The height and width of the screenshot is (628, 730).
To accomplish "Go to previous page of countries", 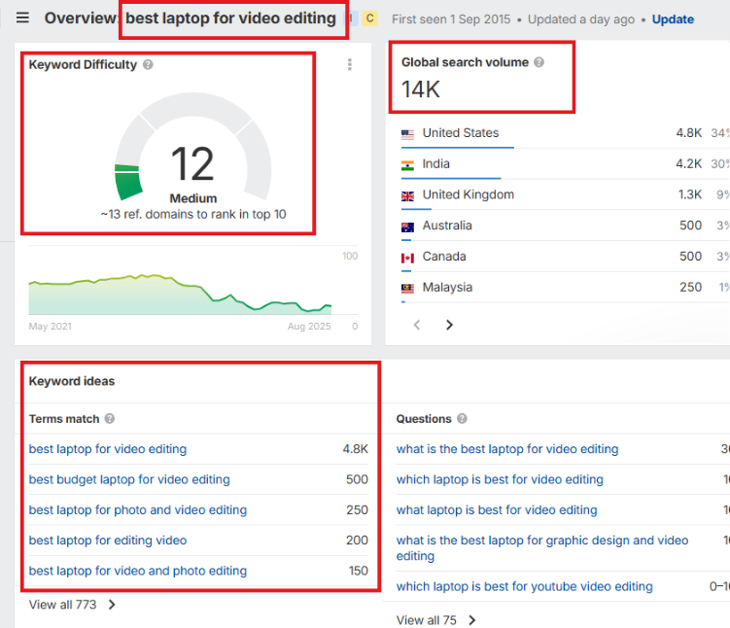I will (x=417, y=325).
